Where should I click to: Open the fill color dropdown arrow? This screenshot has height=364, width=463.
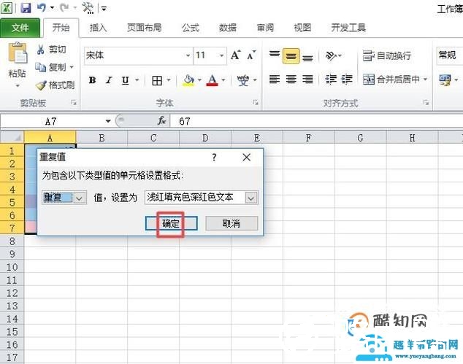pyautogui.click(x=199, y=80)
